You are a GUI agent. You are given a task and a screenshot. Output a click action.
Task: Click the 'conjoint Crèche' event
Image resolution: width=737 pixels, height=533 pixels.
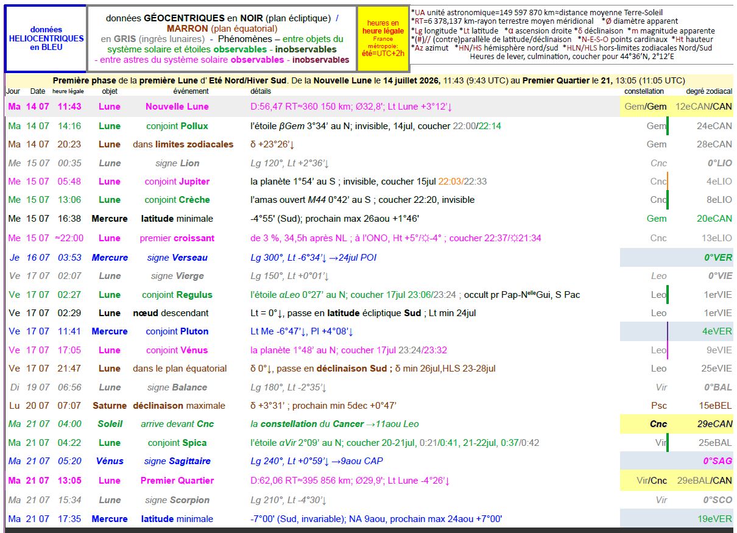click(177, 200)
